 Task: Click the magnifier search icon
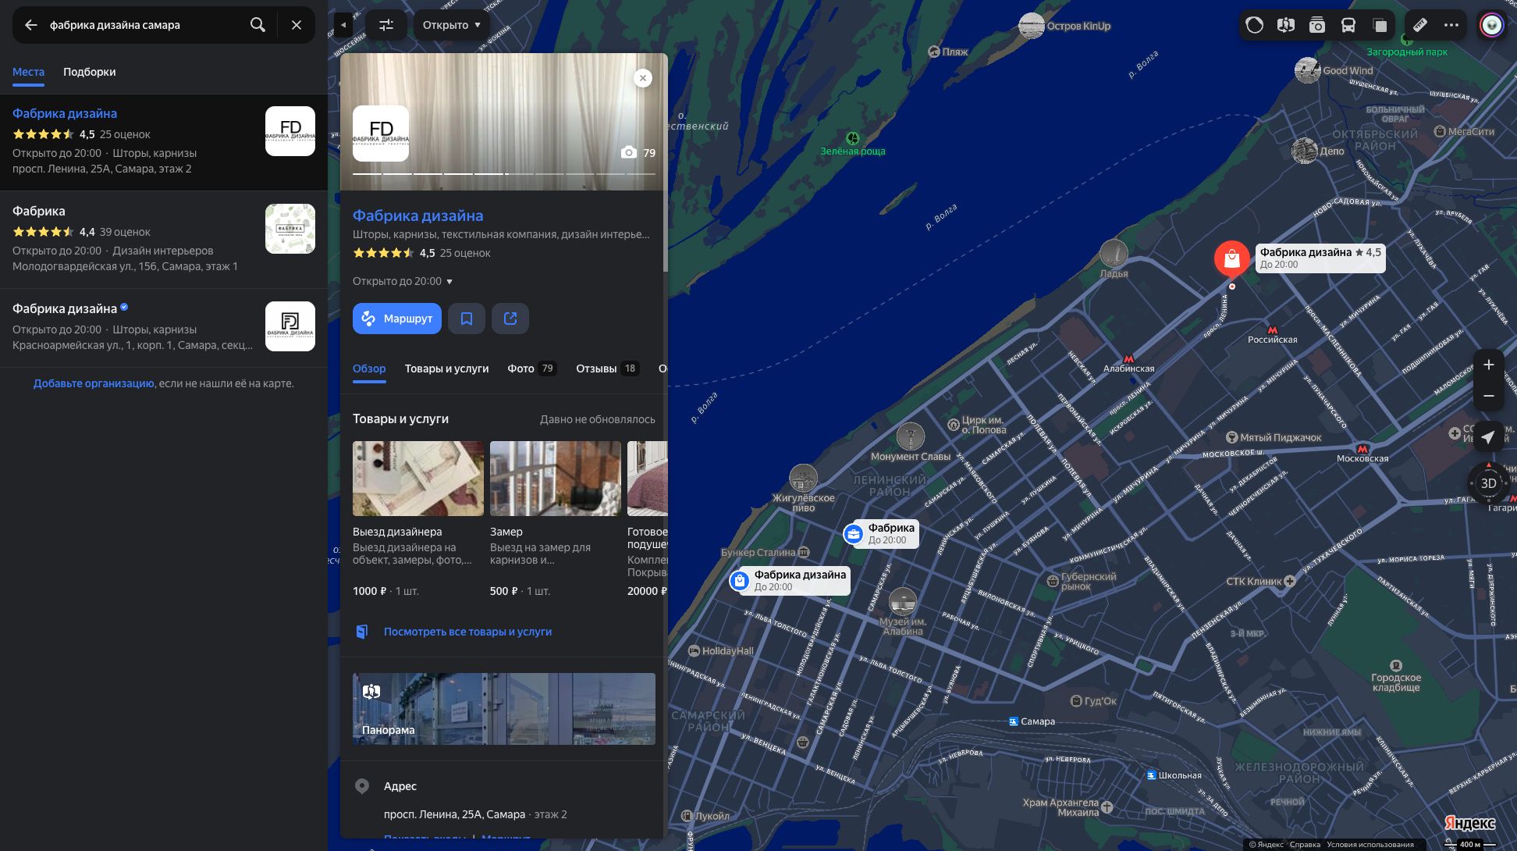coord(258,25)
